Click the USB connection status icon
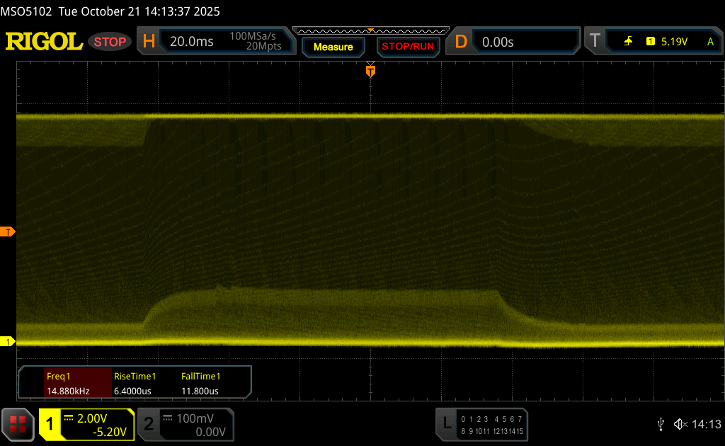 (x=661, y=423)
